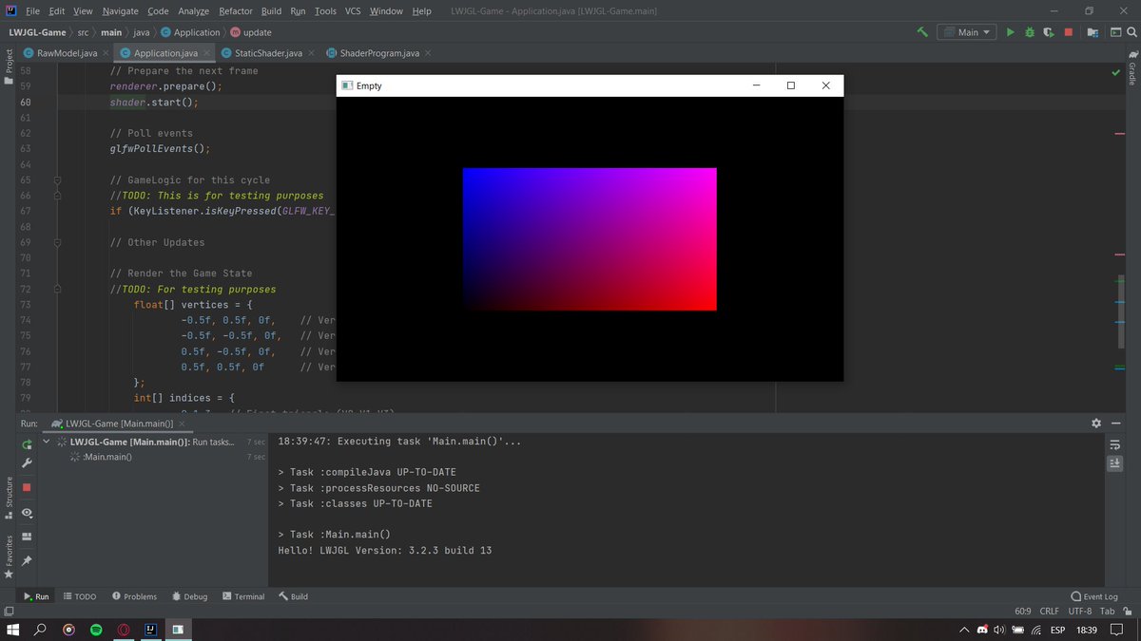
Task: Open the Problems tool window
Action: point(134,596)
